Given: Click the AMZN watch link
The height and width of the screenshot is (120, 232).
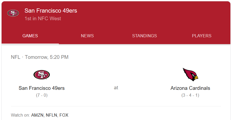Looking at the screenshot, I should [x=37, y=115].
